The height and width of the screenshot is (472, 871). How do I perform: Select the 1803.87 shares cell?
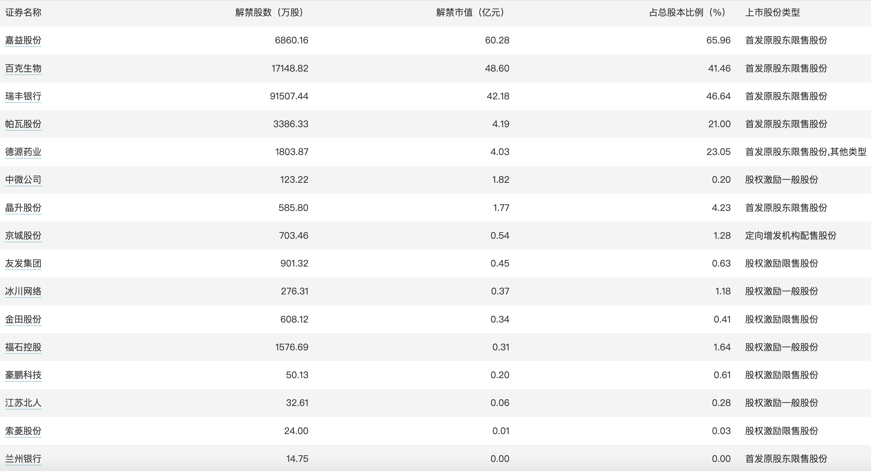click(292, 152)
